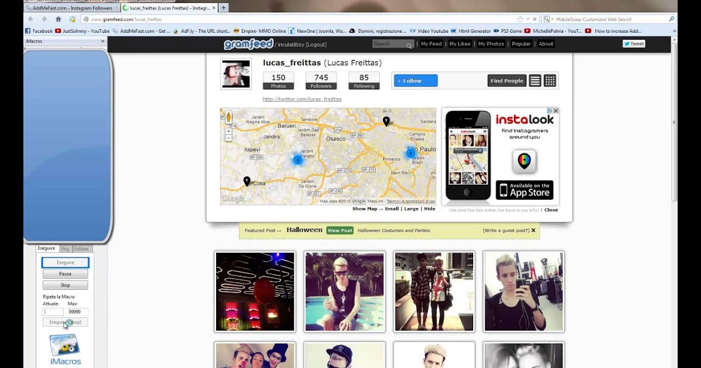This screenshot has height=368, width=701.
Task: Open the Popular menu item
Action: click(x=521, y=44)
